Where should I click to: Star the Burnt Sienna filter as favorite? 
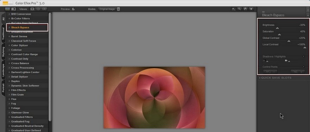pos(9,36)
